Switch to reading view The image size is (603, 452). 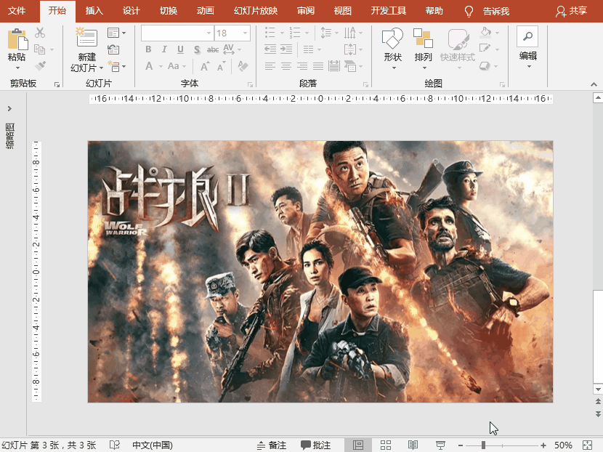[413, 445]
